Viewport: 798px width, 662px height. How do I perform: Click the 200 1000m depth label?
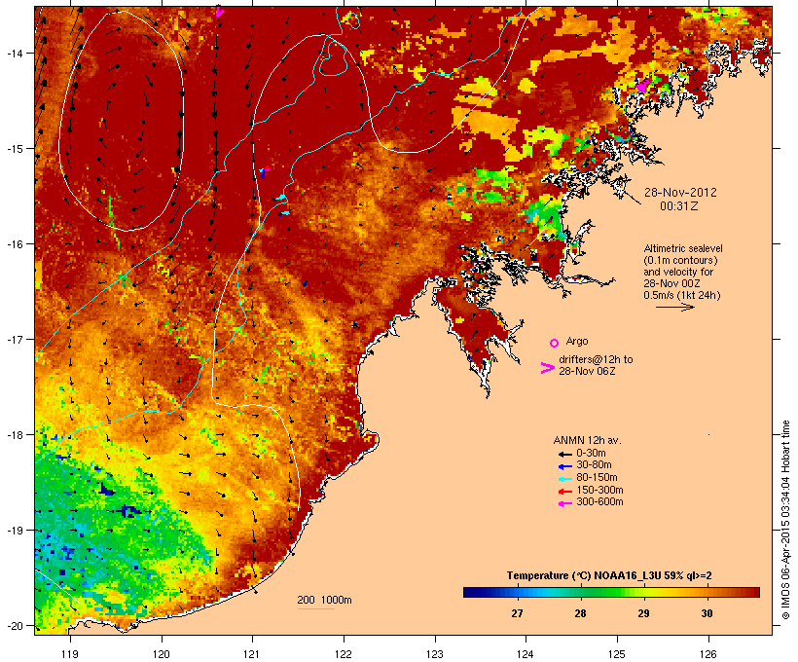point(324,600)
